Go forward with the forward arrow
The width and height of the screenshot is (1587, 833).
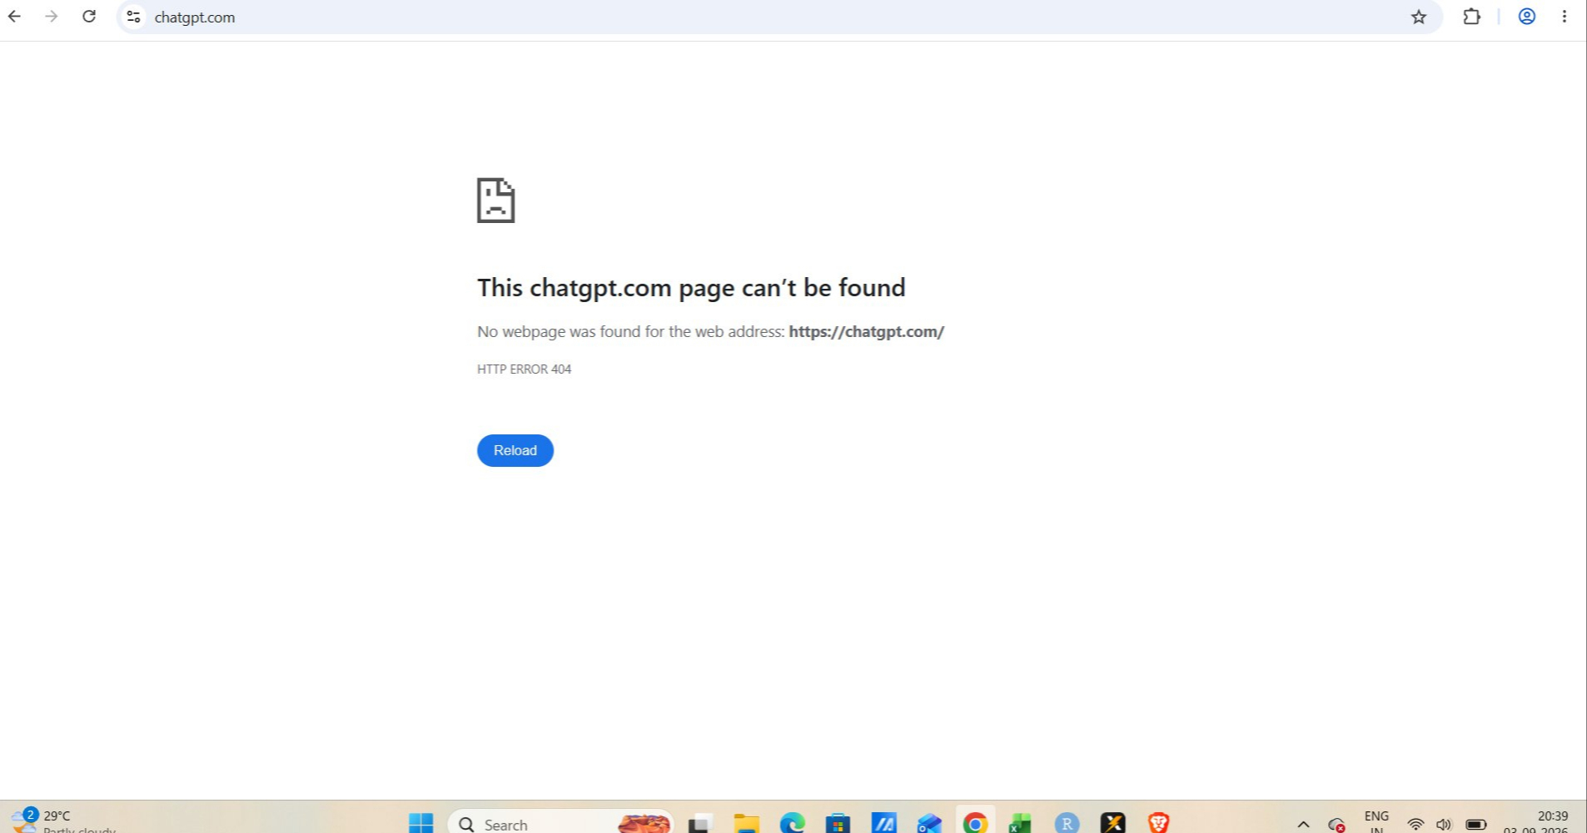[x=52, y=17]
